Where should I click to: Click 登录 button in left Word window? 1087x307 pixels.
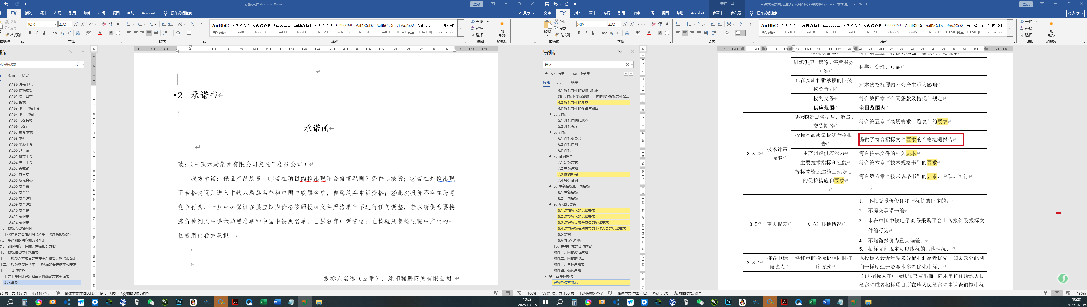tap(477, 4)
